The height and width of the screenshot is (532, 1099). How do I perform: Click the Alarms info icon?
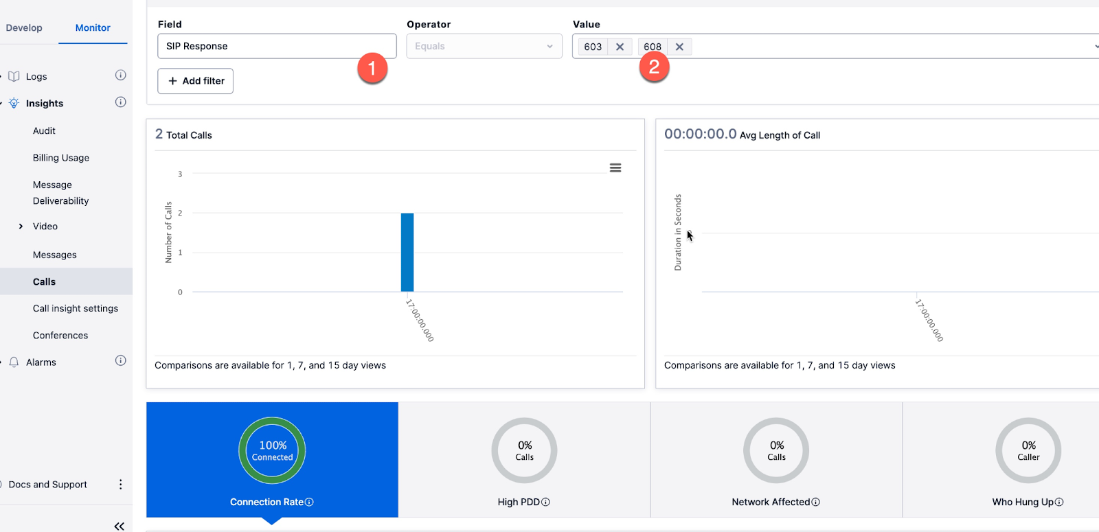click(120, 360)
